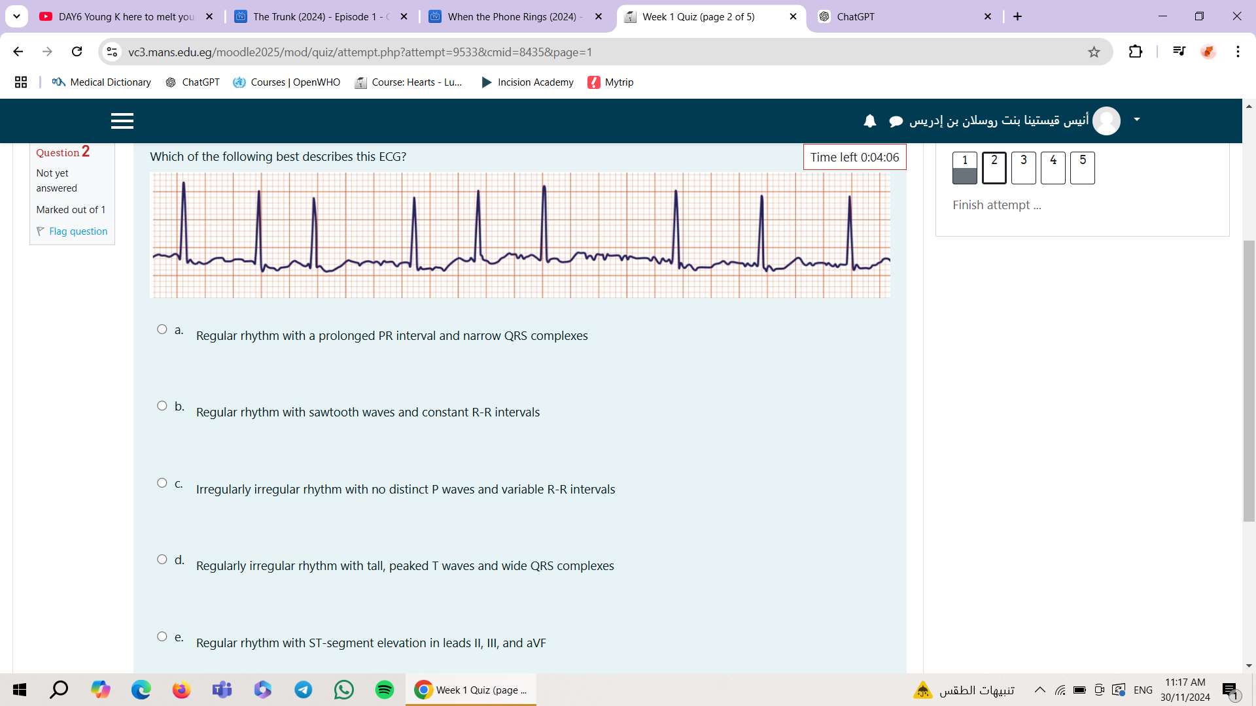Open the taskbar clock and date
1256x706 pixels.
(1185, 690)
